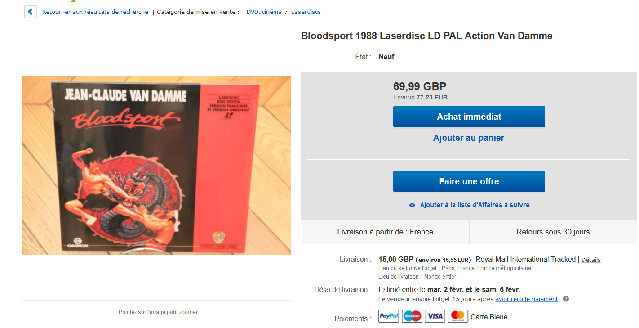Click the Mastercard payment icon
Screen dimensions: 639x328
[x=458, y=316]
